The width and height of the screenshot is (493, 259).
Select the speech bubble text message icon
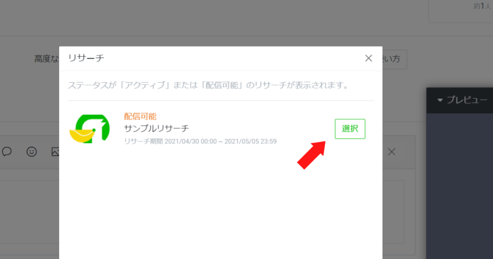pyautogui.click(x=7, y=152)
